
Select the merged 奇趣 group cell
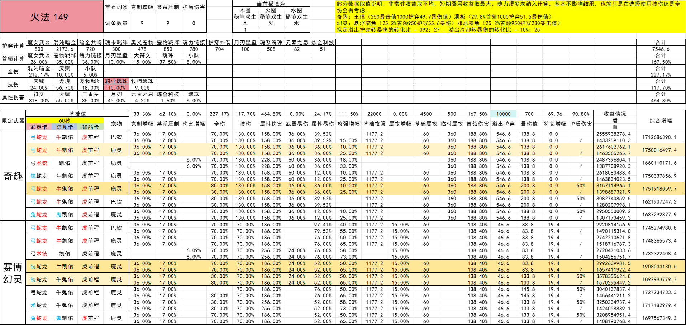(x=13, y=176)
